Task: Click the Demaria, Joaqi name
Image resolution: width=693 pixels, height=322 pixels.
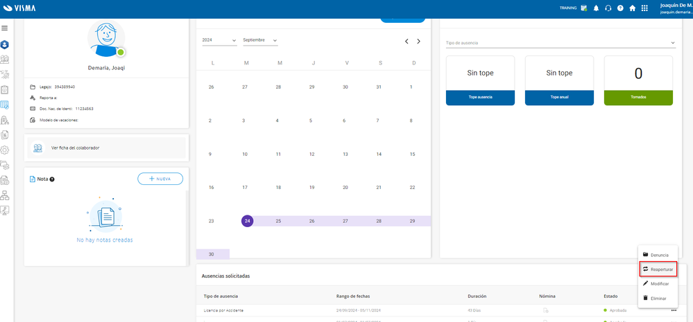Action: pyautogui.click(x=106, y=68)
